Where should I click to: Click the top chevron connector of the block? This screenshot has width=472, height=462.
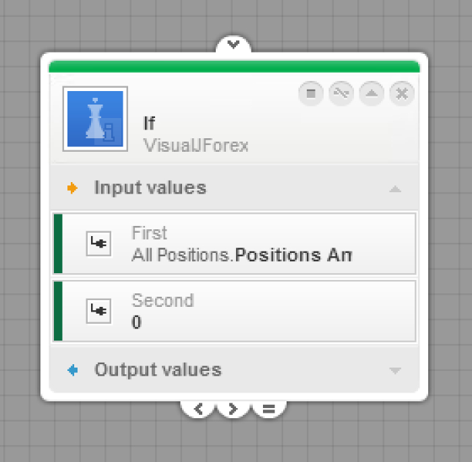[233, 45]
